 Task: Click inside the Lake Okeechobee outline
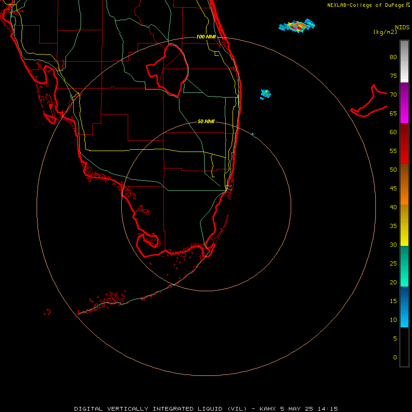click(x=170, y=70)
